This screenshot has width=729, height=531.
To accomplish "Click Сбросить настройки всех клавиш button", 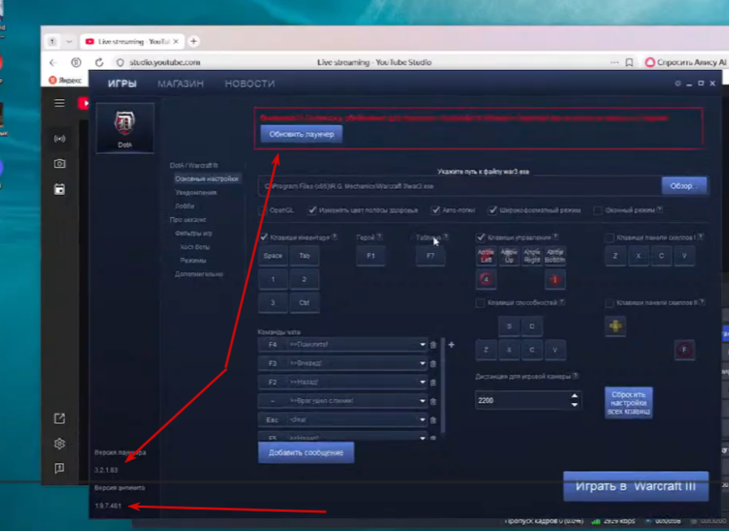I will point(629,403).
